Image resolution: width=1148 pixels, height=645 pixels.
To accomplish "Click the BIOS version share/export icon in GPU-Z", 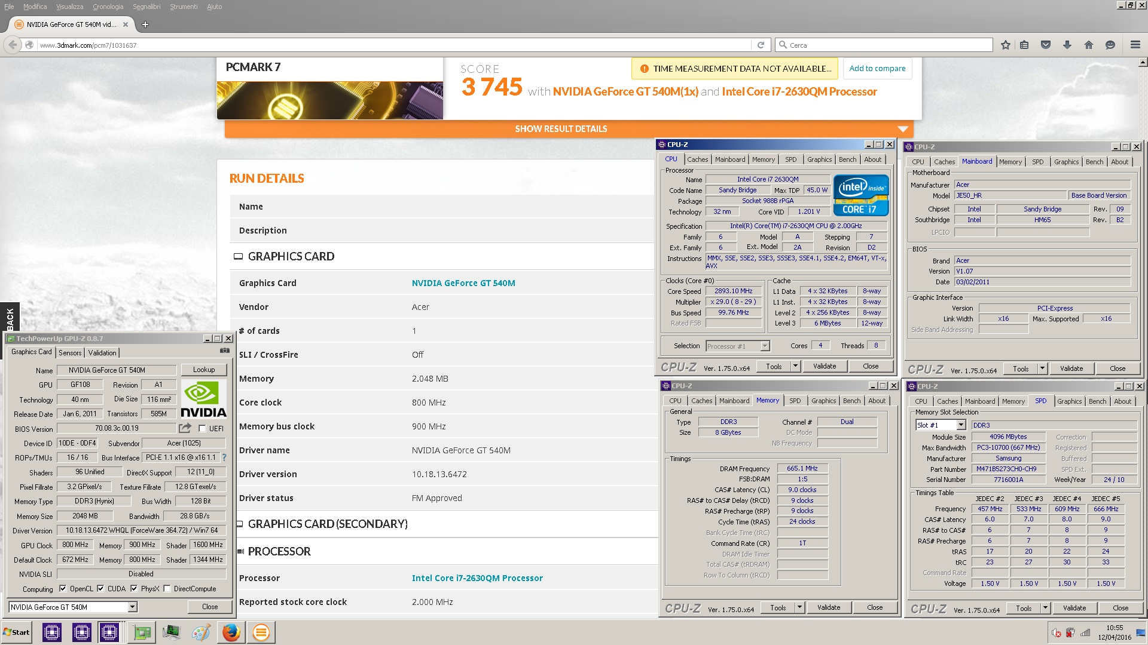I will pos(185,428).
